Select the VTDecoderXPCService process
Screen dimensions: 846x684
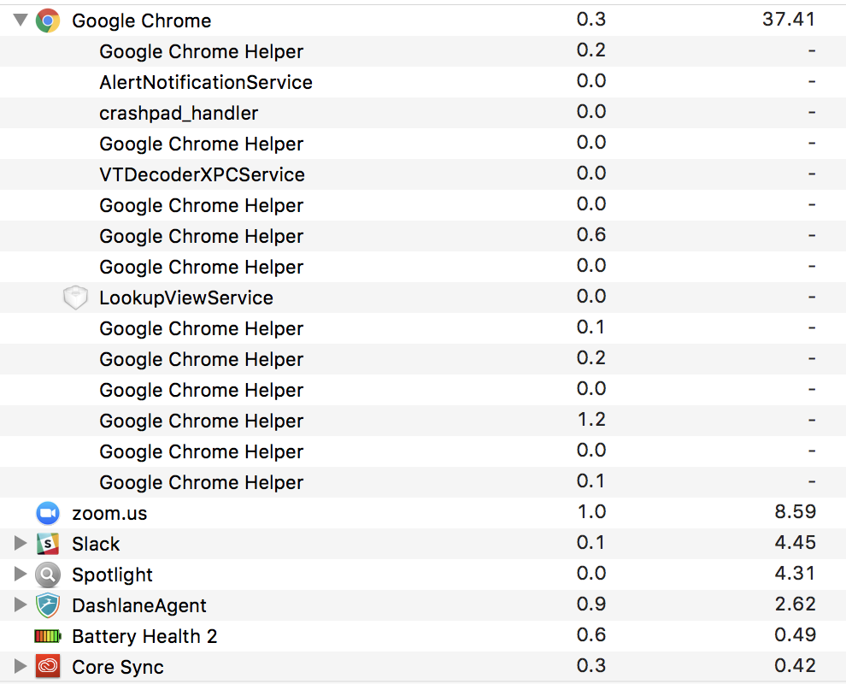[x=202, y=174]
